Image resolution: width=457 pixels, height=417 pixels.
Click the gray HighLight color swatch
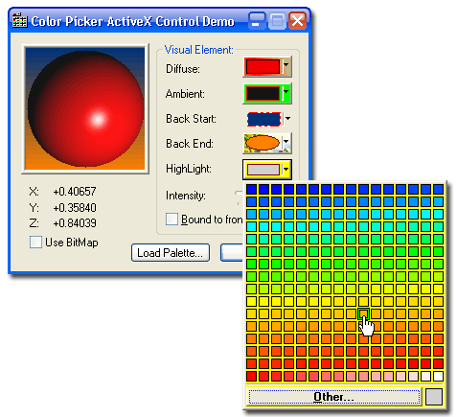coord(263,170)
